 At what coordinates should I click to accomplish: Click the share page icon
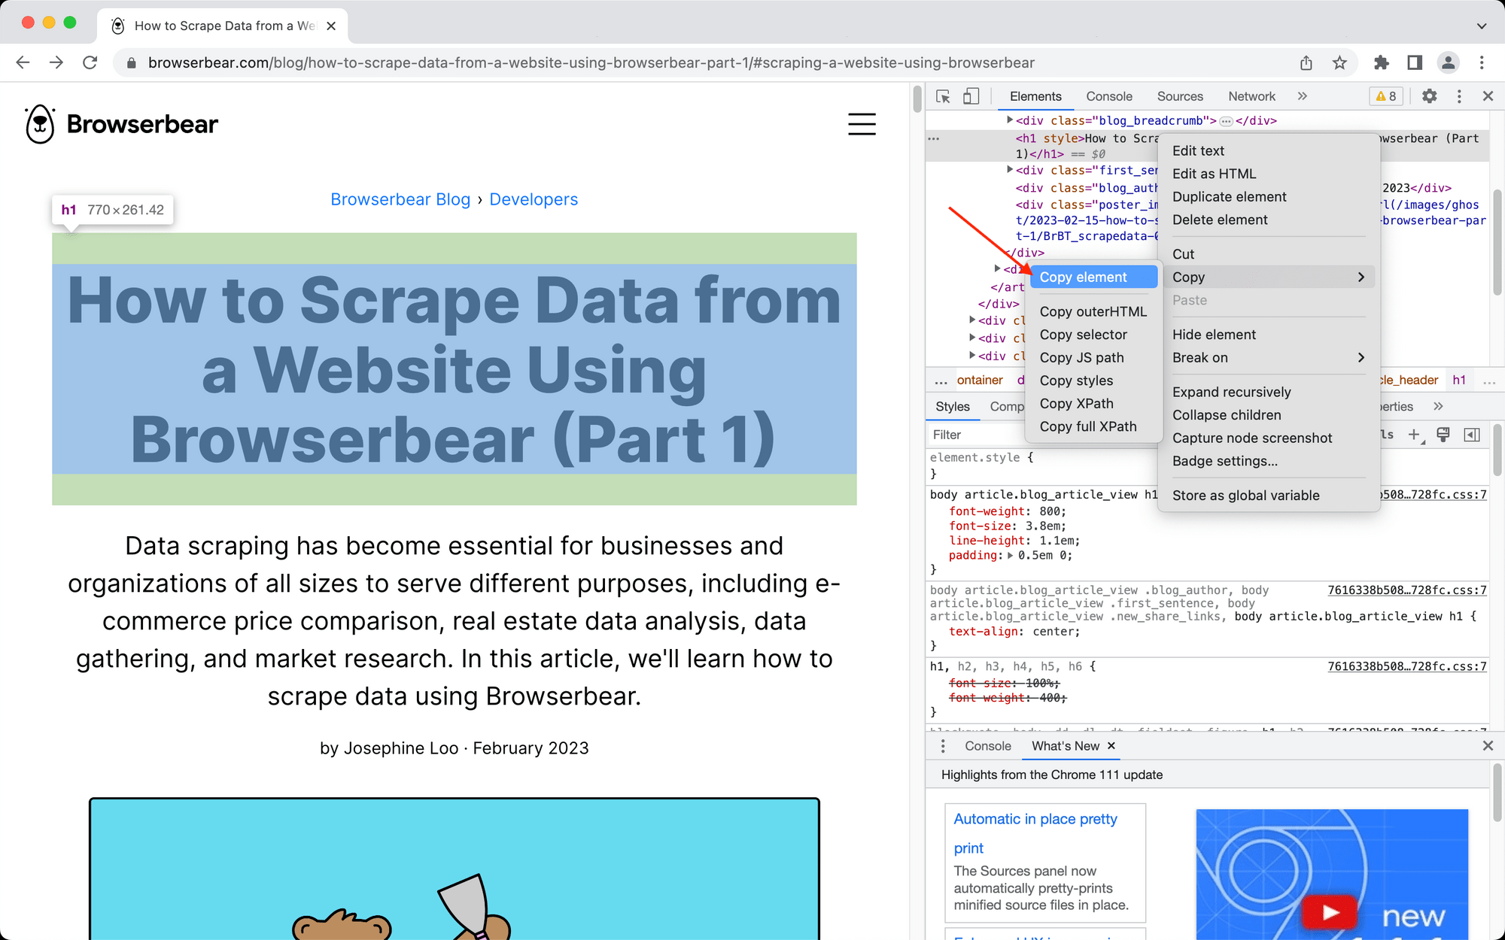click(x=1306, y=63)
